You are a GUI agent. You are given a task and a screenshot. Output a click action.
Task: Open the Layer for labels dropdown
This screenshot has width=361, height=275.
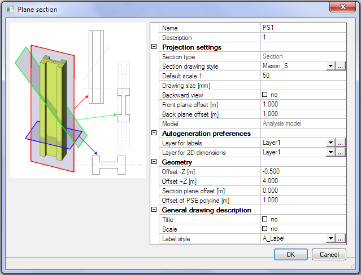330,143
